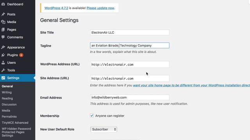The height and width of the screenshot is (140, 250).
Task: Open the Media settings submenu item
Action: pos(6,110)
